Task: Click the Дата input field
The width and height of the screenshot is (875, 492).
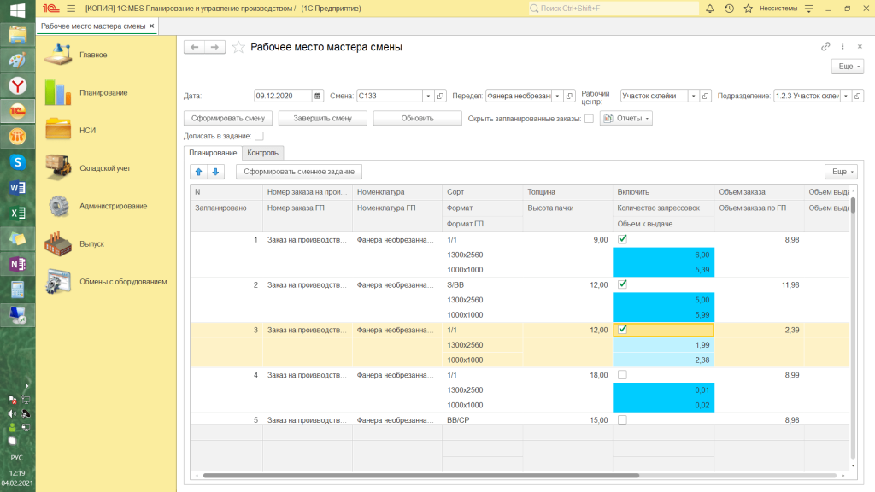Action: pos(283,96)
